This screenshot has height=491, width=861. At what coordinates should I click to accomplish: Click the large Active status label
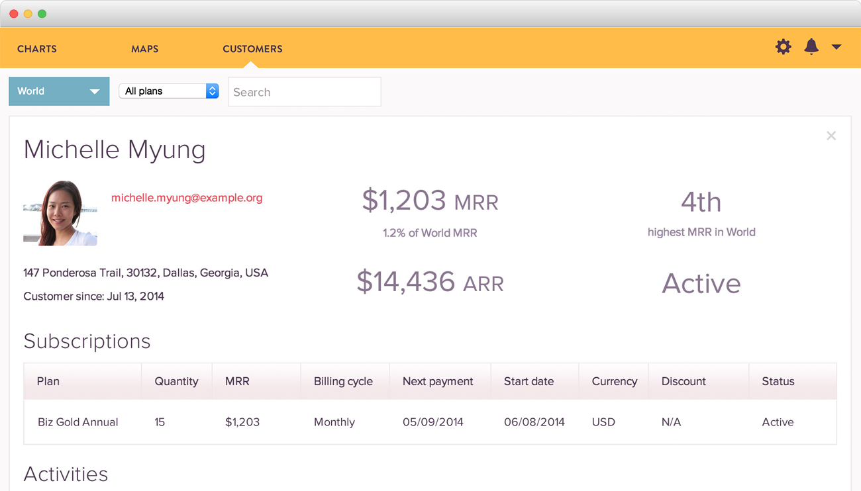coord(701,284)
